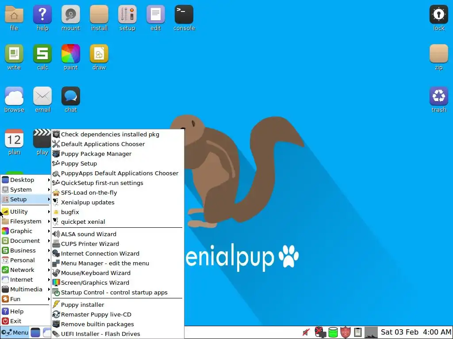The height and width of the screenshot is (339, 453).
Task: Click the show desktop taskbar button
Action: (x=35, y=332)
